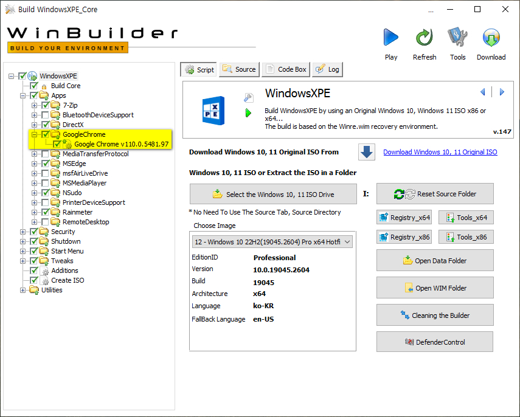Open Download Windows 10, 11 Original ISO link
This screenshot has width=520, height=417.
tap(440, 152)
